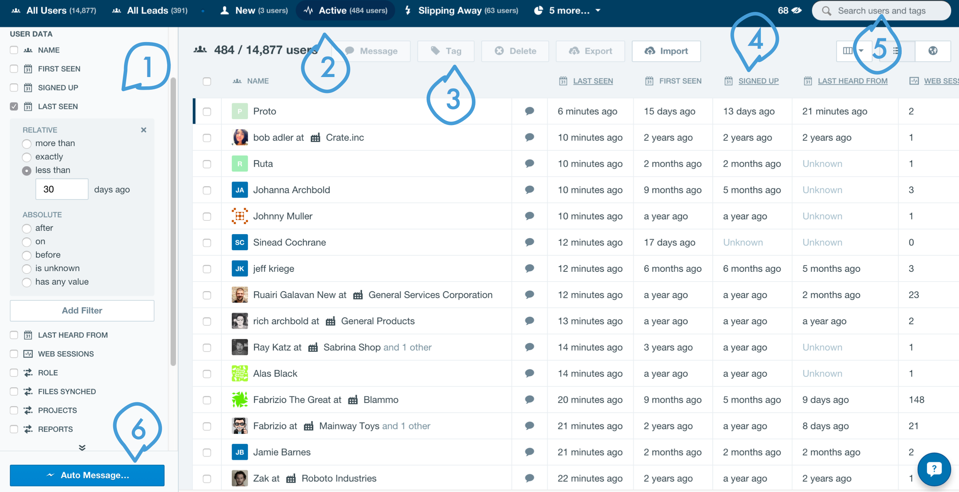
Task: Click Sinead Cochrane's SC avatar badge
Action: click(x=240, y=242)
